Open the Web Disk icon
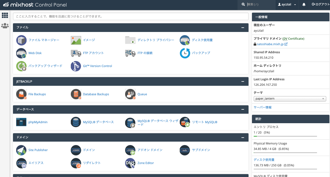The height and width of the screenshot is (177, 330). (21, 53)
